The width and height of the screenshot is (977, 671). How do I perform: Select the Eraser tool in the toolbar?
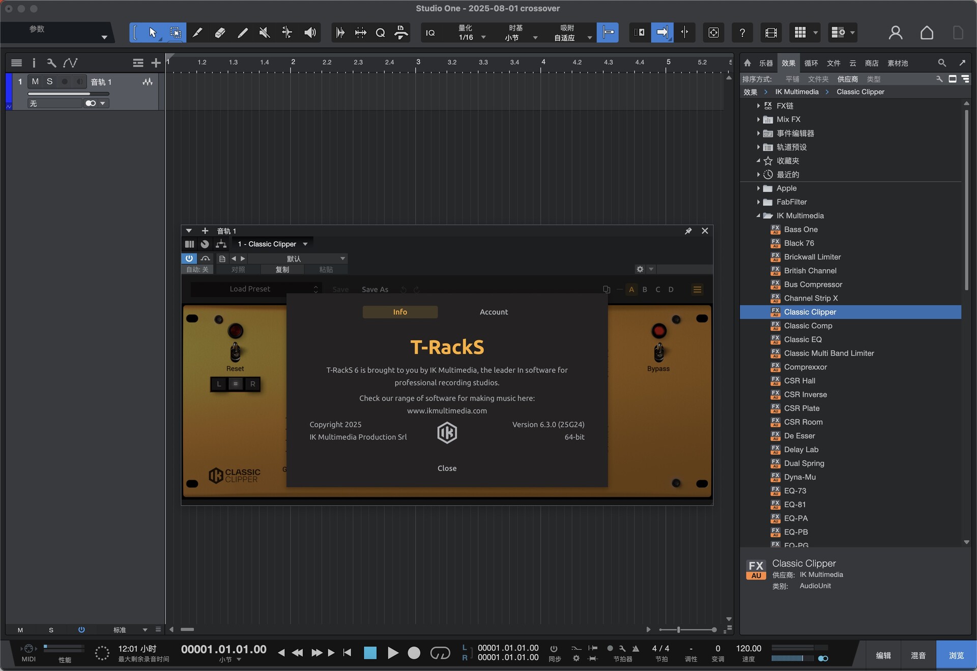[x=220, y=33]
